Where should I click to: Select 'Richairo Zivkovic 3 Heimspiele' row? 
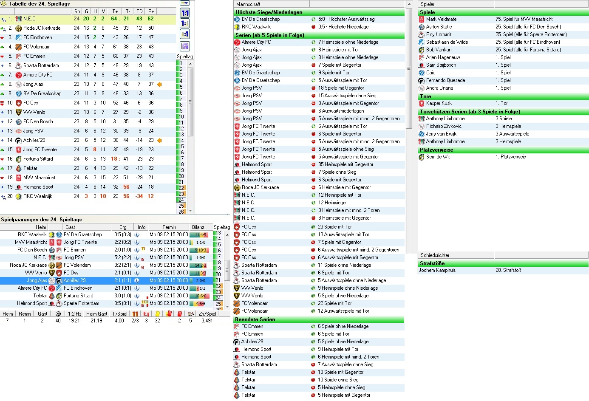(x=503, y=126)
